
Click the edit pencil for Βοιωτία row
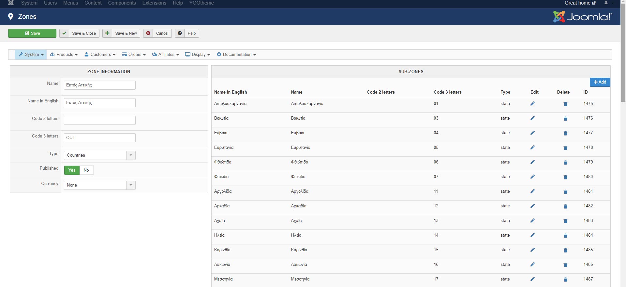(532, 118)
